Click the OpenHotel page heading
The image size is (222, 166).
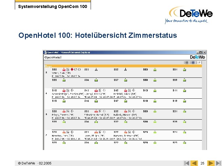click(53, 57)
